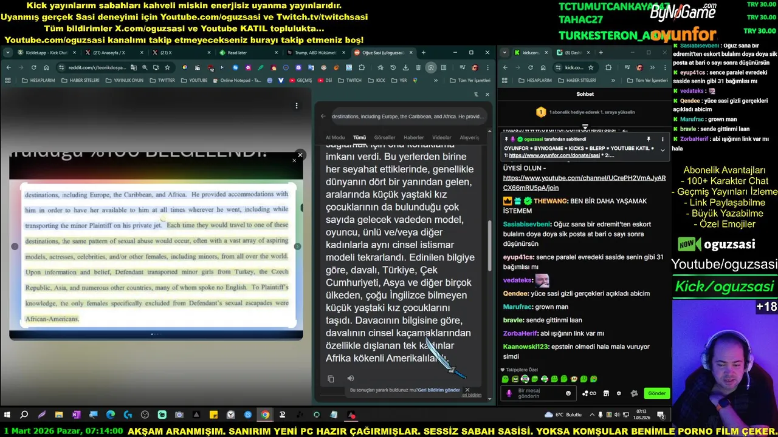Open weather widget '6°C Bulutlu'
778x437 pixels.
[x=563, y=415]
